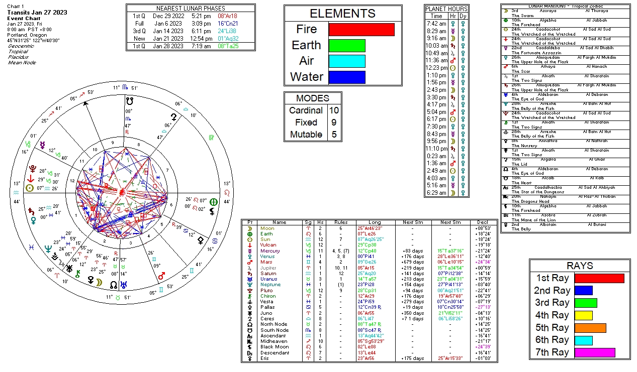The width and height of the screenshot is (637, 372).
Task: Click the Neptune trident glyph in the wheel
Action: pos(48,249)
